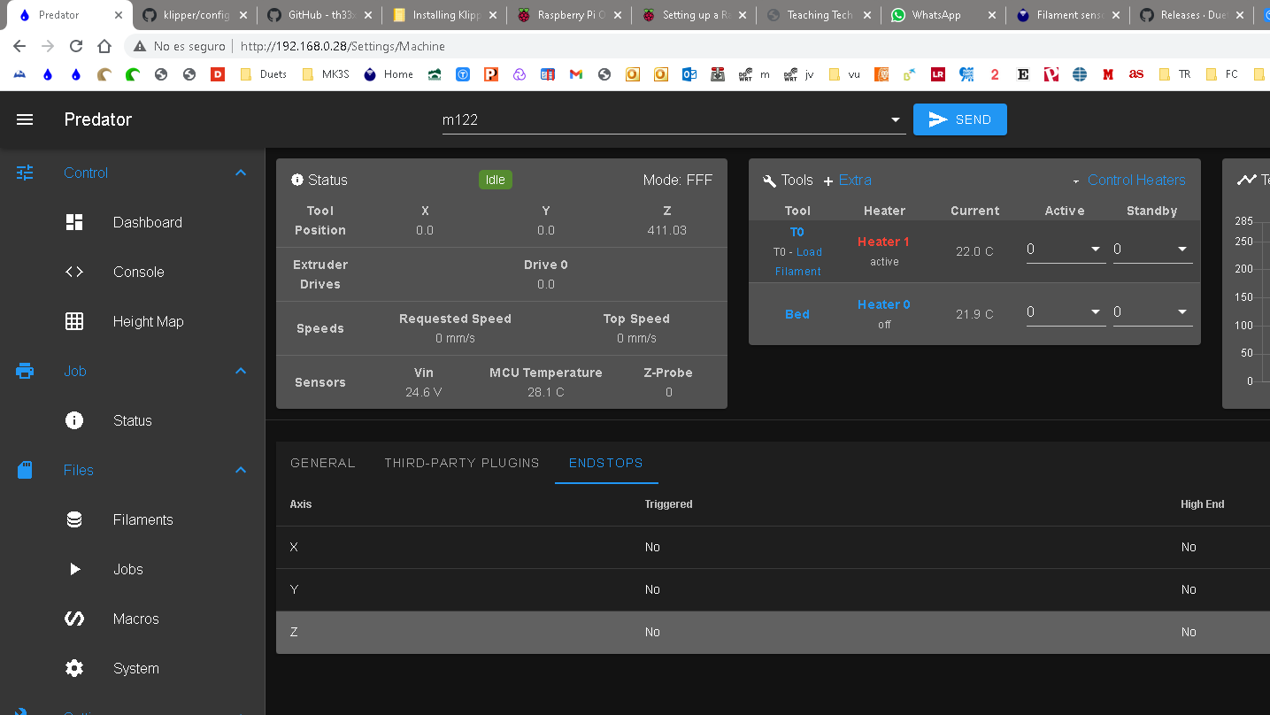Switch to THIRD-PARTY PLUGINS tab
This screenshot has height=715, width=1270.
[x=461, y=463]
